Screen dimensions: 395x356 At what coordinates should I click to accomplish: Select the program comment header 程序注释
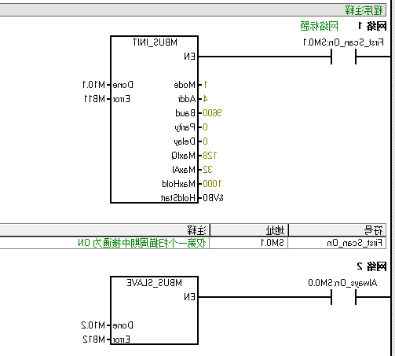364,10
